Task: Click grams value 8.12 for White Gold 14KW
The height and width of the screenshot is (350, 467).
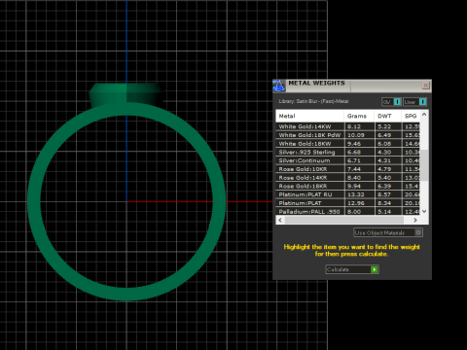Action: [x=354, y=126]
